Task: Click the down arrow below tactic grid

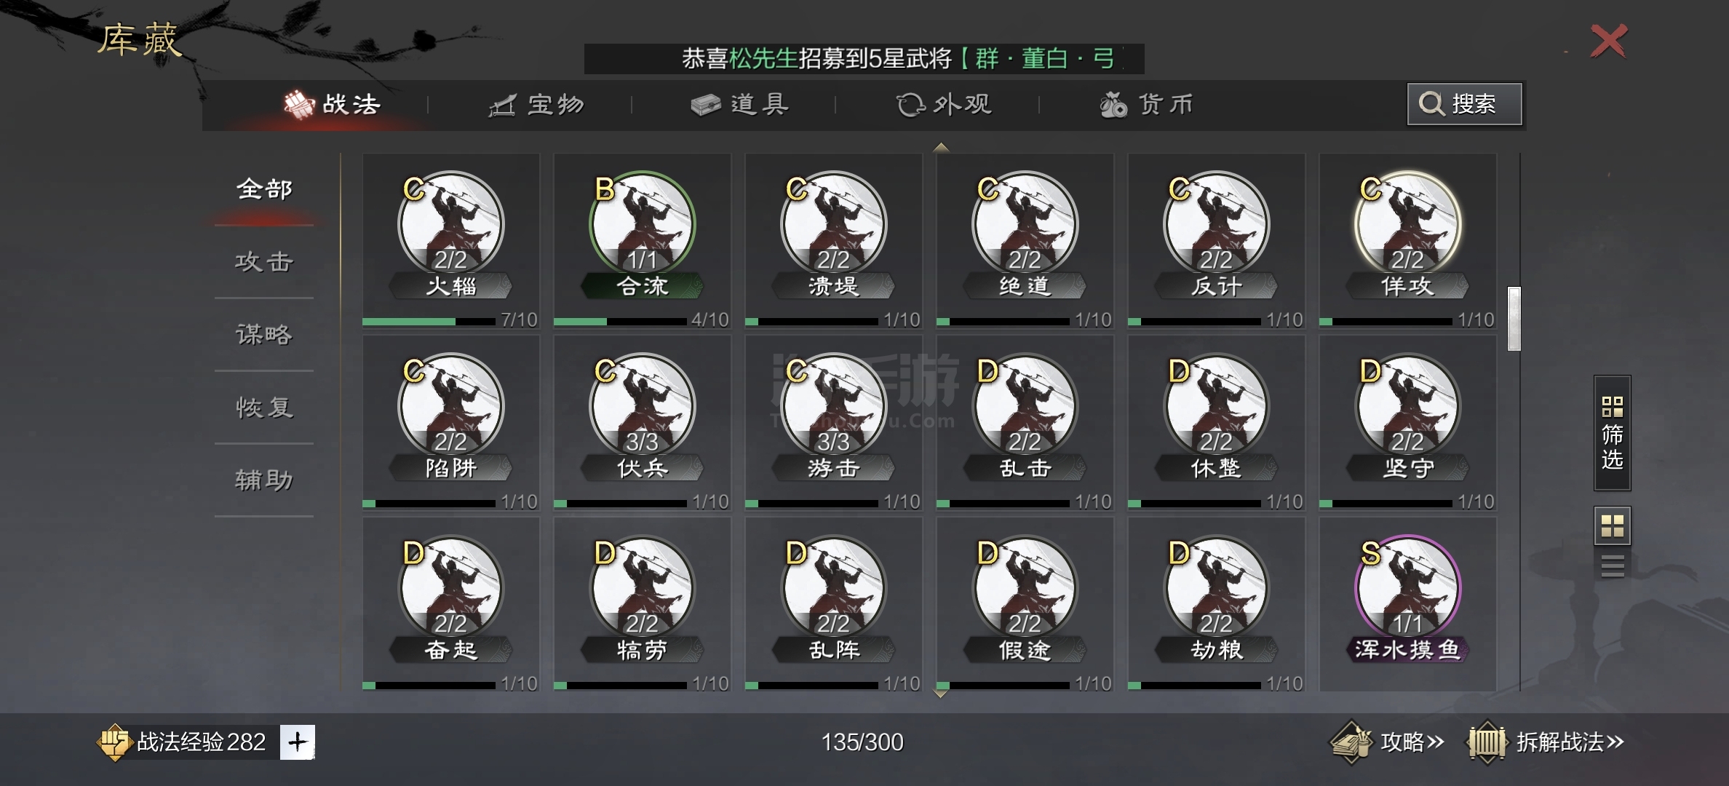Action: tap(940, 694)
